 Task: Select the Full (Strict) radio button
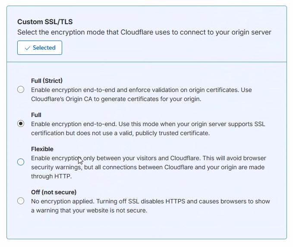click(x=21, y=90)
